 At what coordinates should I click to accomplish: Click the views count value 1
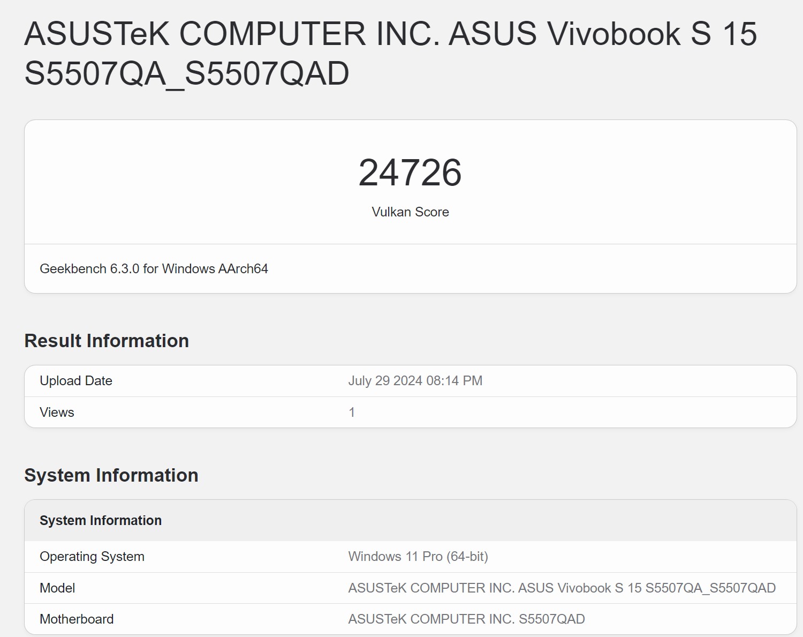coord(352,413)
